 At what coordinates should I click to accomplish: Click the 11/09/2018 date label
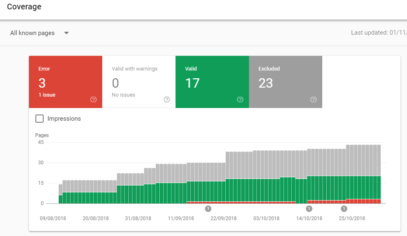click(x=181, y=218)
